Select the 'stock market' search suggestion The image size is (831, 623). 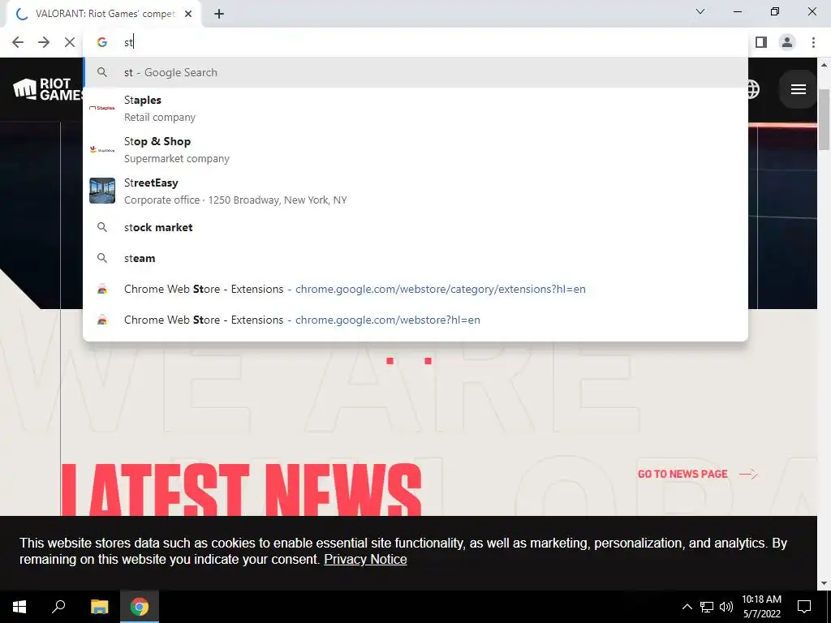coord(415,227)
